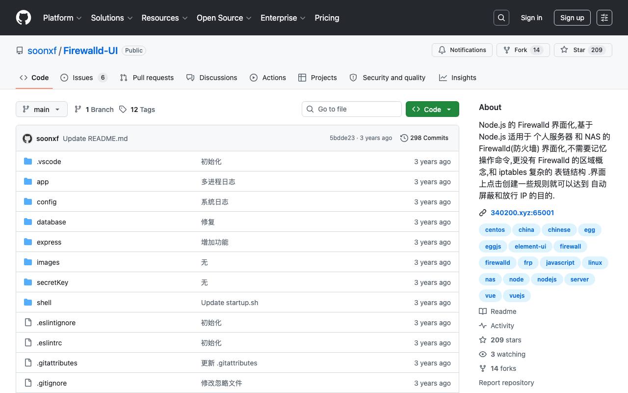Image resolution: width=628 pixels, height=393 pixels.
Task: Open the express folder icon
Action: click(x=28, y=242)
